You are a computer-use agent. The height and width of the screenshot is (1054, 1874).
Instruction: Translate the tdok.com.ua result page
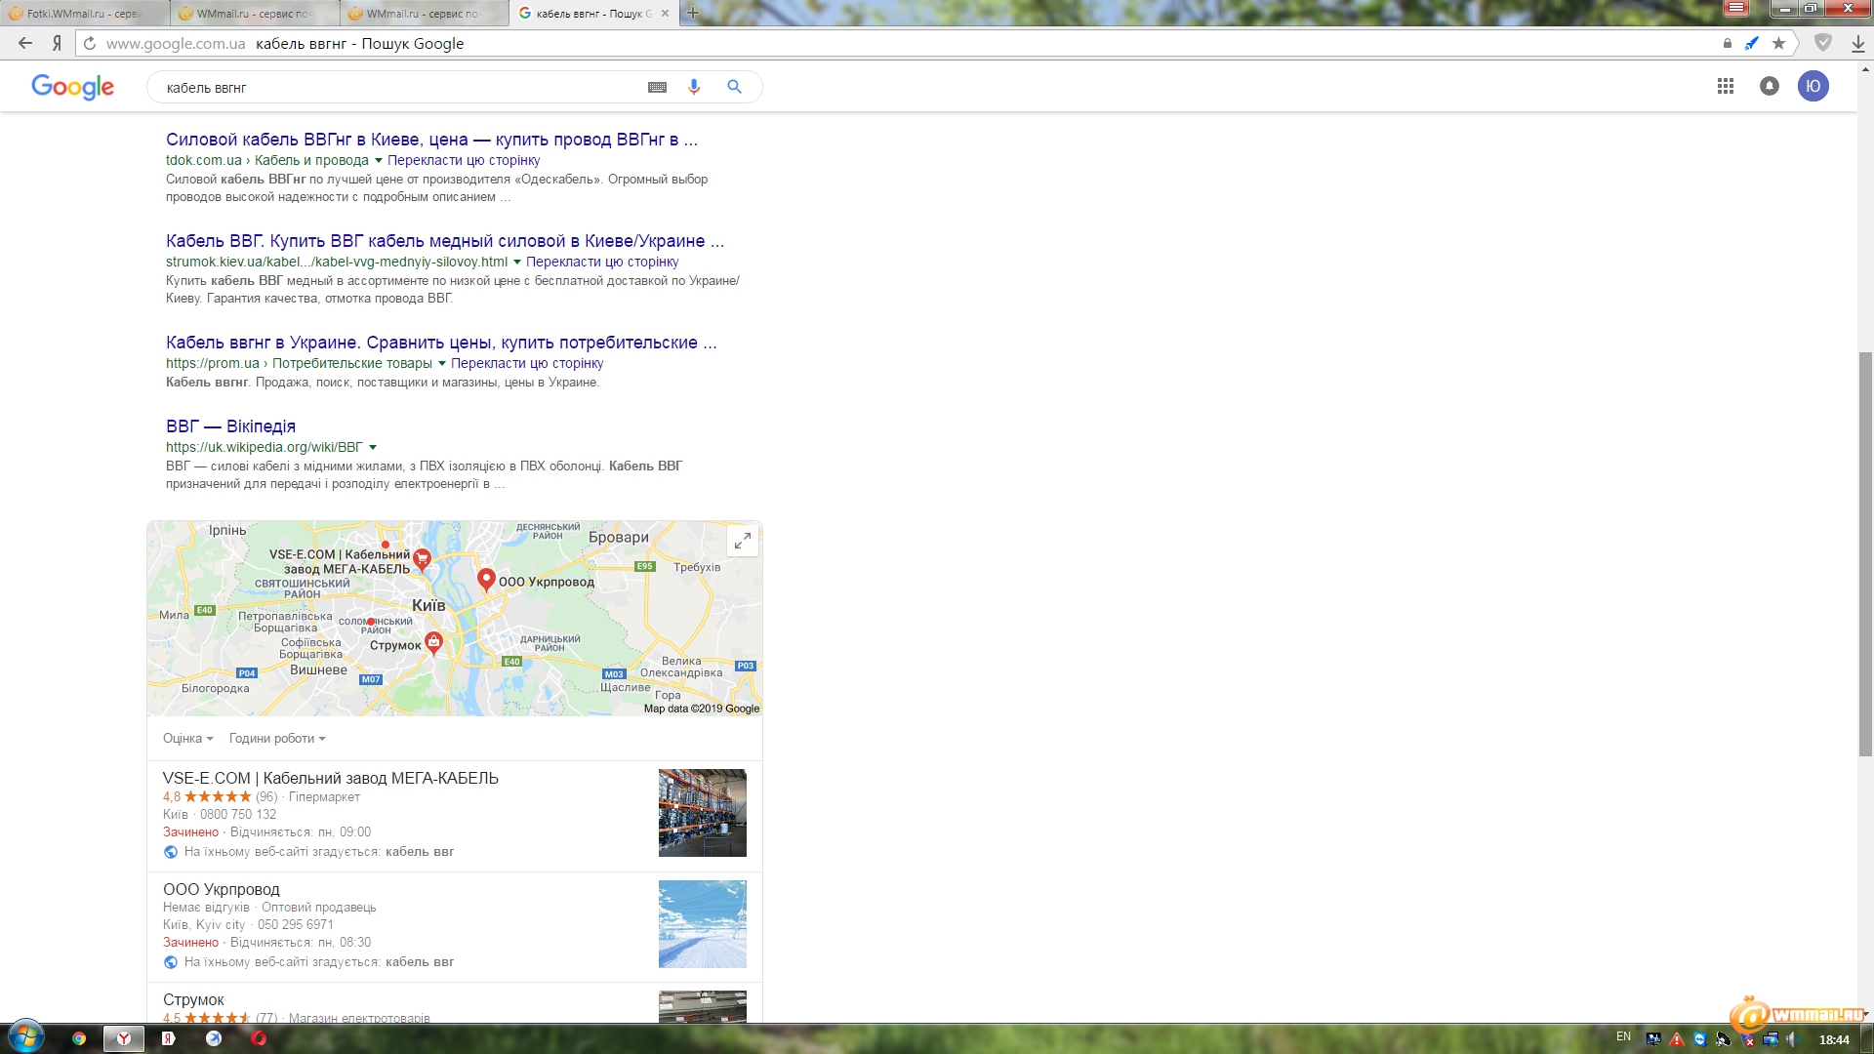coord(464,160)
